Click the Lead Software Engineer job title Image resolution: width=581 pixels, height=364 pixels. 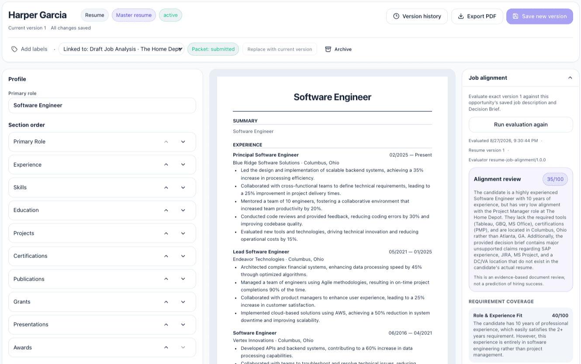tap(261, 252)
